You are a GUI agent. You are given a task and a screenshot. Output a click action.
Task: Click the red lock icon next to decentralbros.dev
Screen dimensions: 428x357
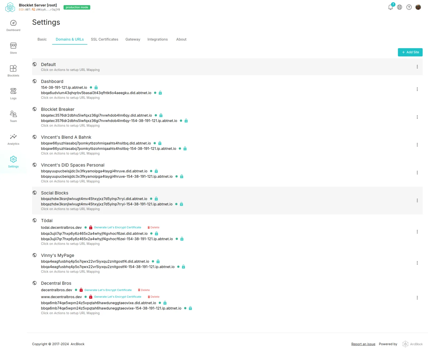pos(81,290)
